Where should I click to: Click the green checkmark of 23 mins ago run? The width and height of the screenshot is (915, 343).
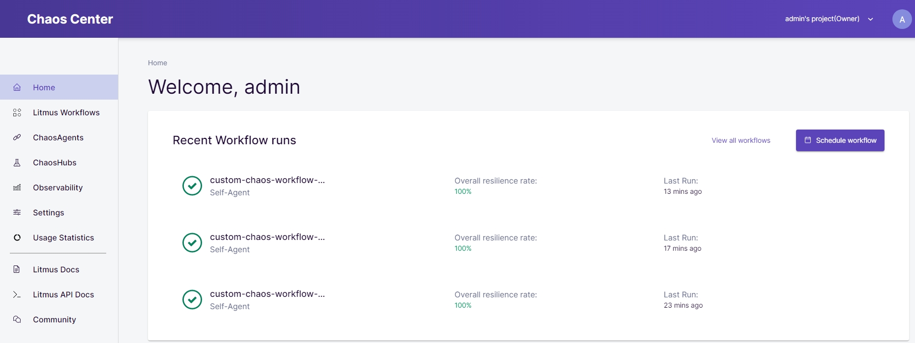pos(192,299)
